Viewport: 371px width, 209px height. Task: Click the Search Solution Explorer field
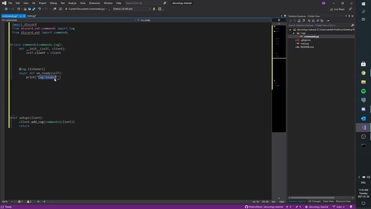pyautogui.click(x=321, y=26)
